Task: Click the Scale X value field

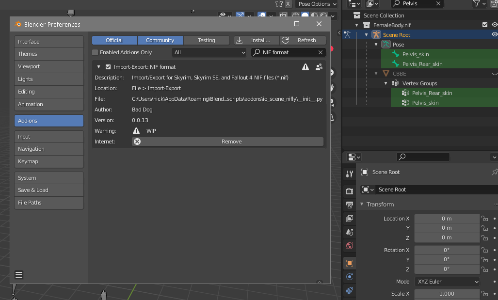Action: click(x=447, y=294)
